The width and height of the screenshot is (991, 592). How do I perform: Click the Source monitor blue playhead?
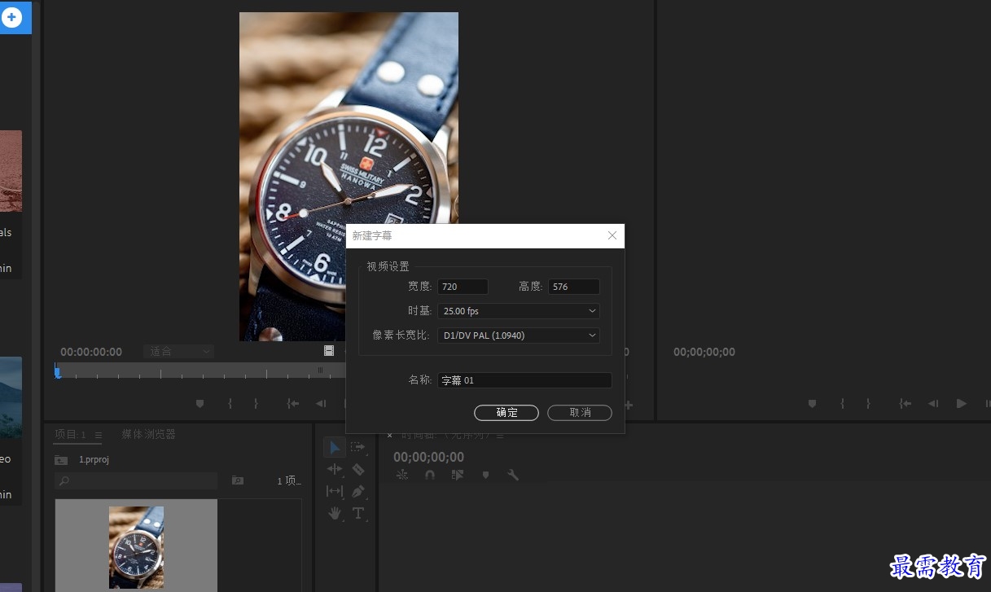click(x=57, y=372)
